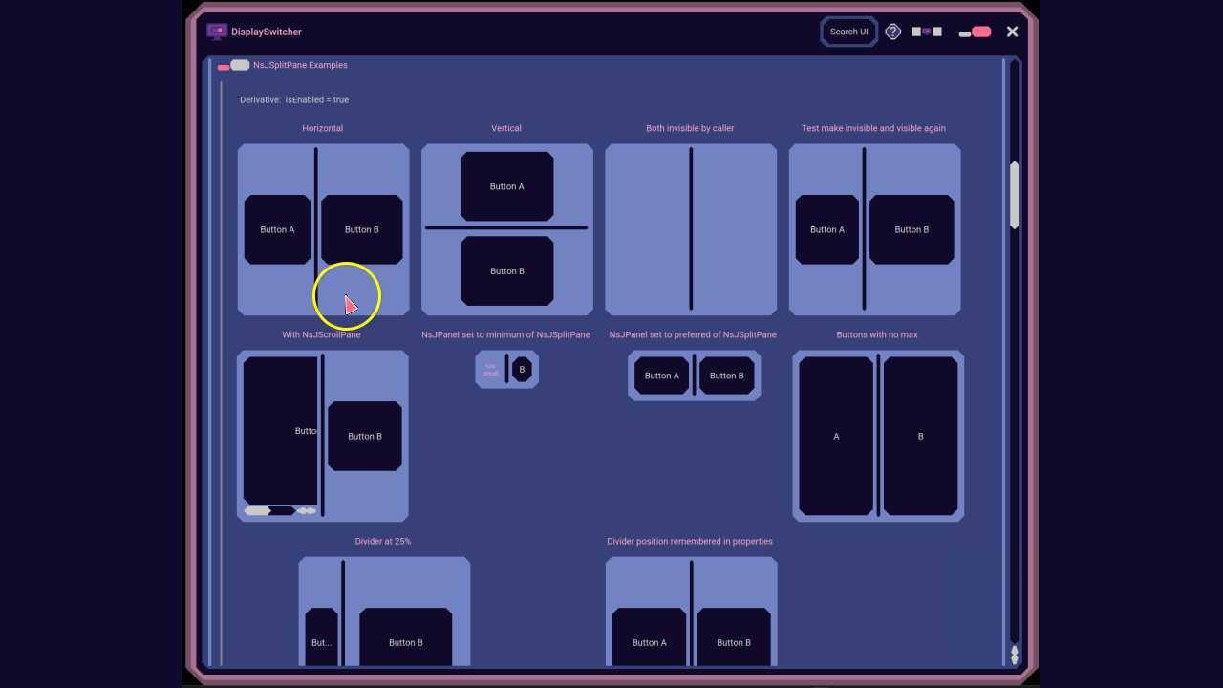Click Button B in Divider at 25% pane
The width and height of the screenshot is (1223, 688).
tap(406, 637)
